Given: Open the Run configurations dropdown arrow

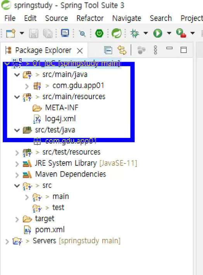Looking at the screenshot, I should 169,33.
